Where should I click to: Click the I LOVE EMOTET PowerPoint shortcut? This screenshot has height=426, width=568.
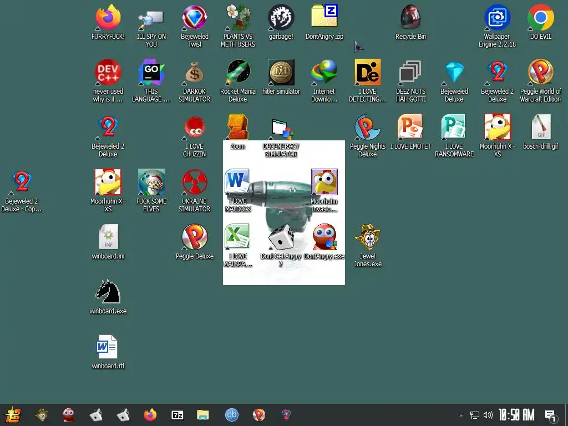[x=411, y=132]
